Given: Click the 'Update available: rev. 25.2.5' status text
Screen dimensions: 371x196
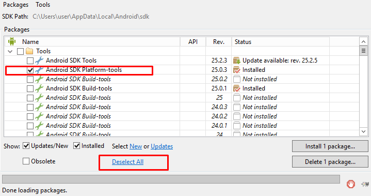Looking at the screenshot, I should (280, 61).
